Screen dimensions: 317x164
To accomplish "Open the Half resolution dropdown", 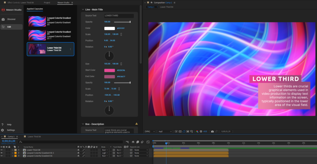I will coord(165,131).
